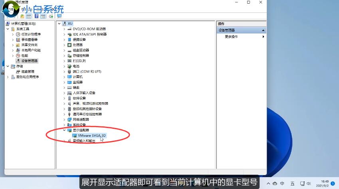The height and width of the screenshot is (189, 339).
Task: Click the 处理器 chip icon
Action: 69,45
